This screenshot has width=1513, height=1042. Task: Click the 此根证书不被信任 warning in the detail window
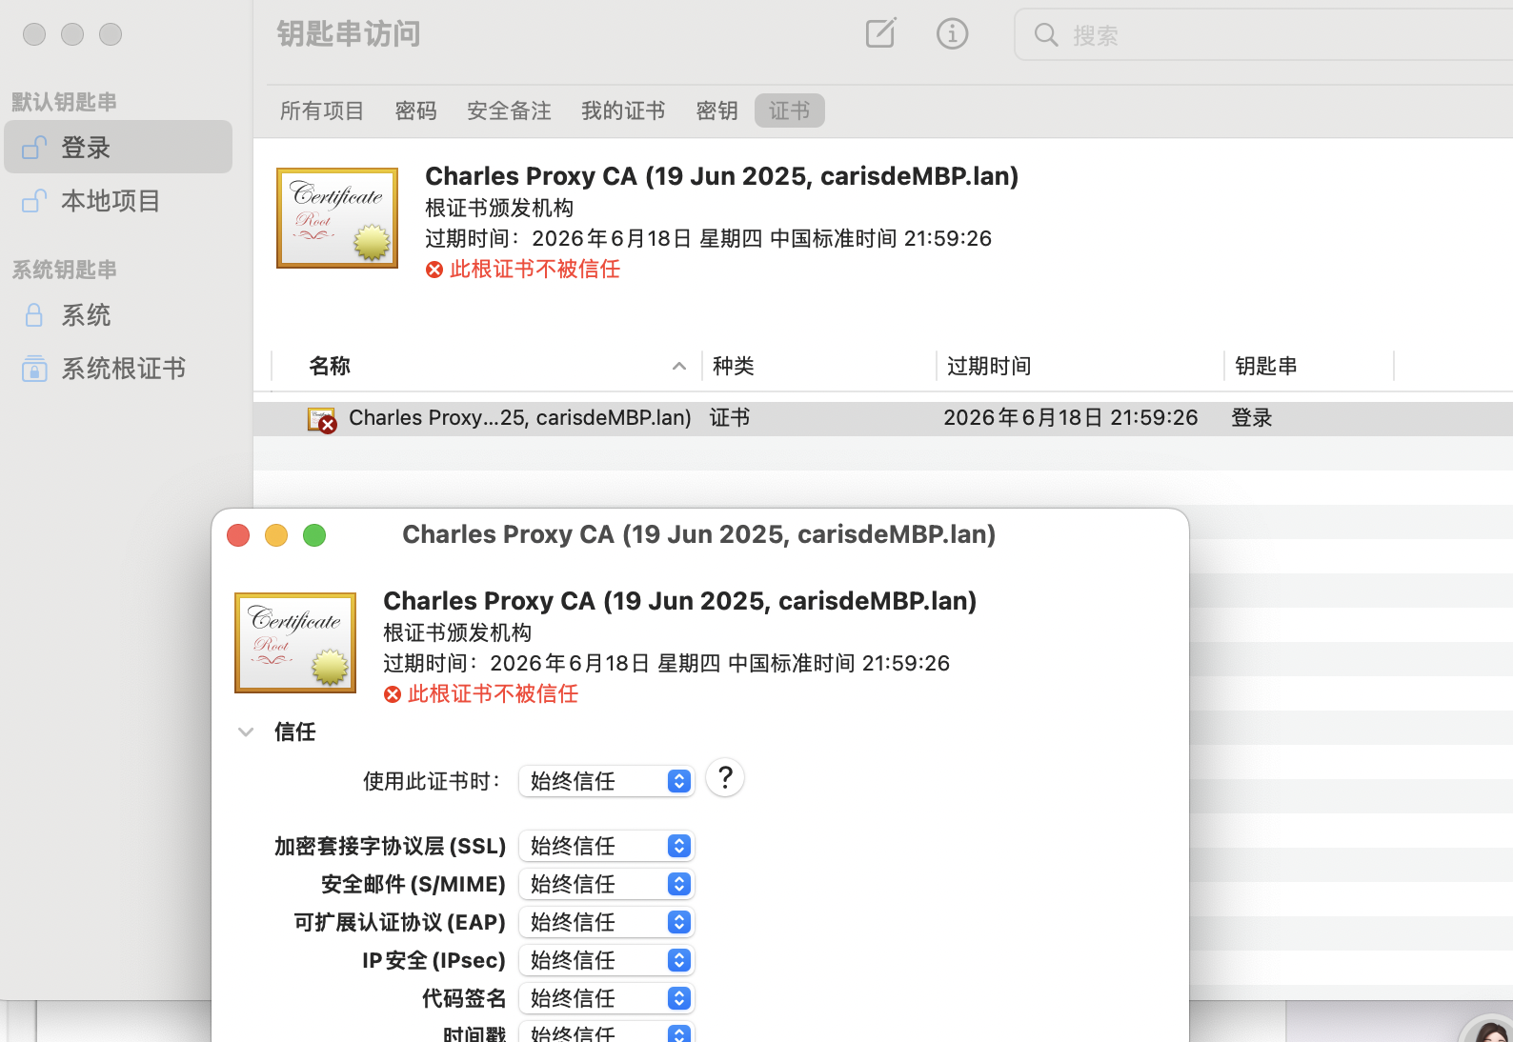(493, 694)
